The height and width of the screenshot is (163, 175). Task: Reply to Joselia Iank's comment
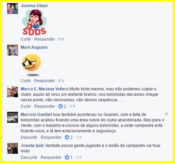click(x=51, y=158)
